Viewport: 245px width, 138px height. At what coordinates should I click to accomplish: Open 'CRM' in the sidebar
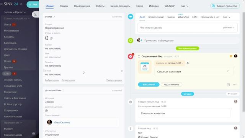point(7,74)
